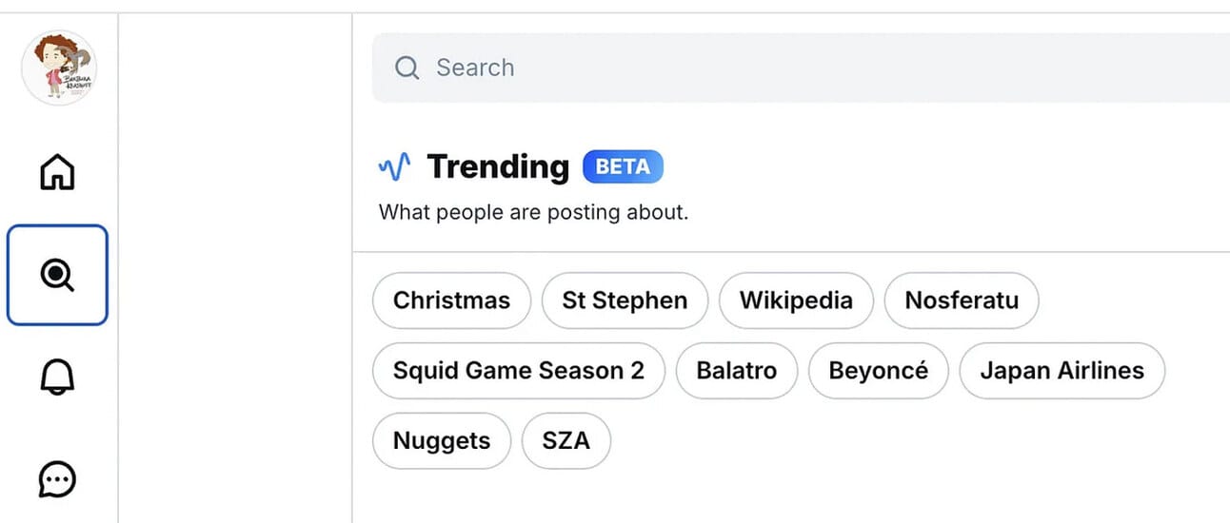The height and width of the screenshot is (523, 1230).
Task: Open Notifications bell icon
Action: (57, 378)
